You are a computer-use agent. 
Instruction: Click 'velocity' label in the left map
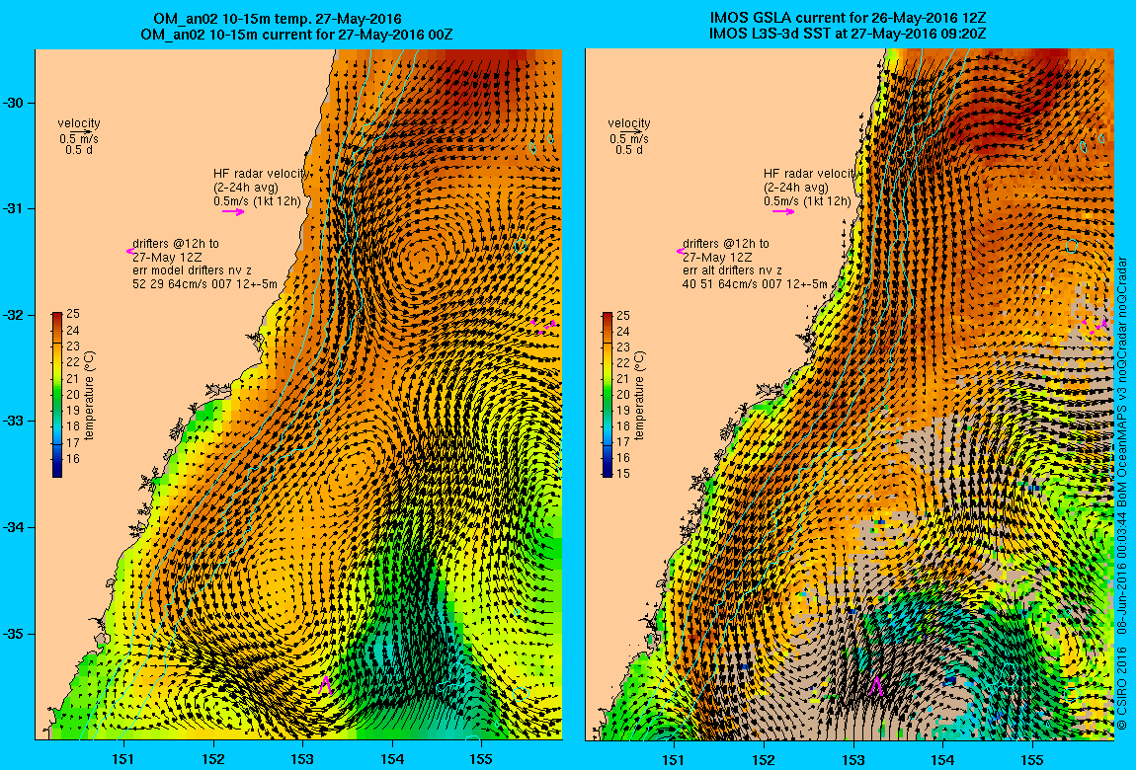coord(79,123)
